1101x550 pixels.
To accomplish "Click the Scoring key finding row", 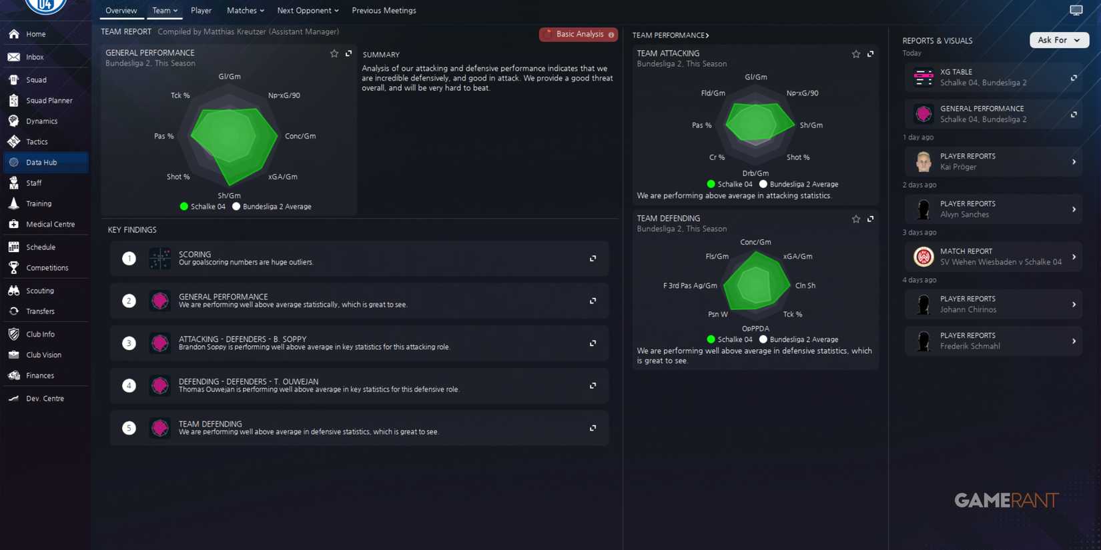I will [x=359, y=259].
